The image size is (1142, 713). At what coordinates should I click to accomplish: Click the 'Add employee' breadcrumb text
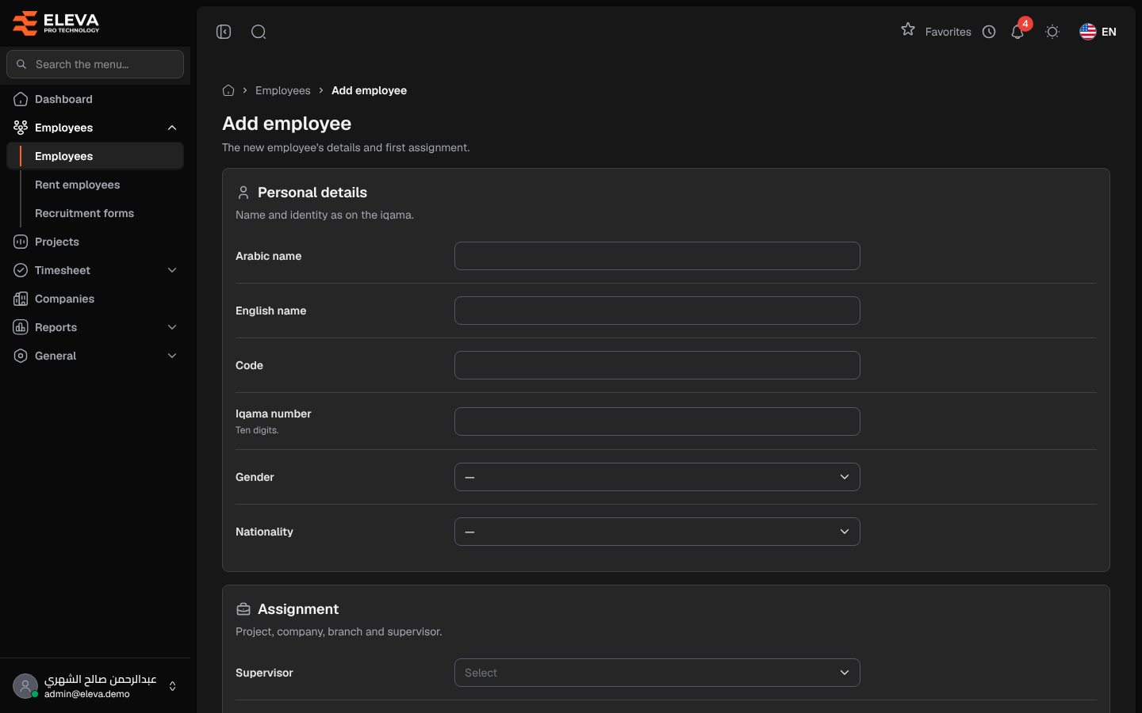click(369, 90)
